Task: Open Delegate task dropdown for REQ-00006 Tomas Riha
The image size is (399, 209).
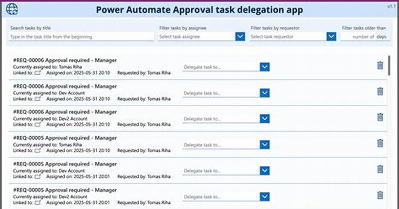Action: [265, 67]
